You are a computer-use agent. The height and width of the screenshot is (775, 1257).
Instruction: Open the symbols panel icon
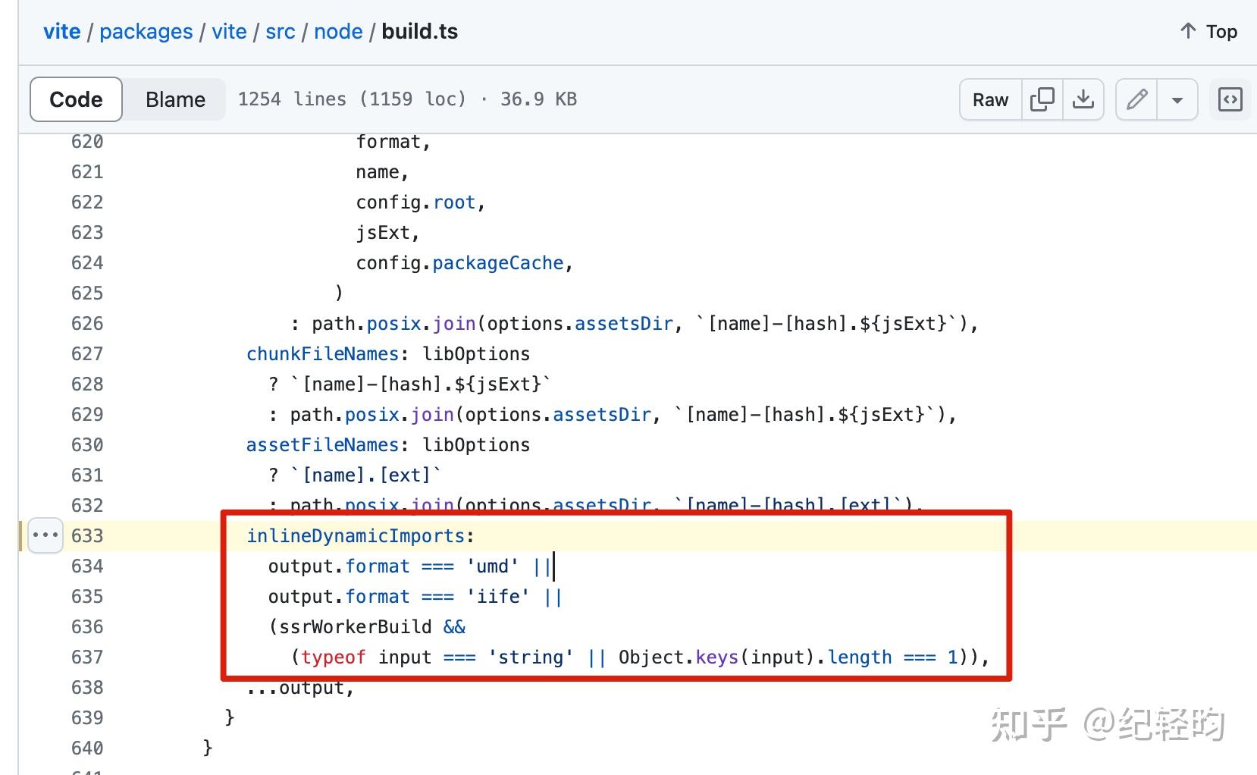tap(1230, 99)
